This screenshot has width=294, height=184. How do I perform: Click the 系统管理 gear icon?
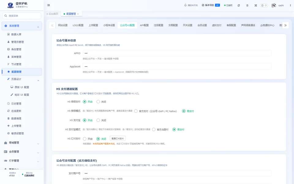6,26
